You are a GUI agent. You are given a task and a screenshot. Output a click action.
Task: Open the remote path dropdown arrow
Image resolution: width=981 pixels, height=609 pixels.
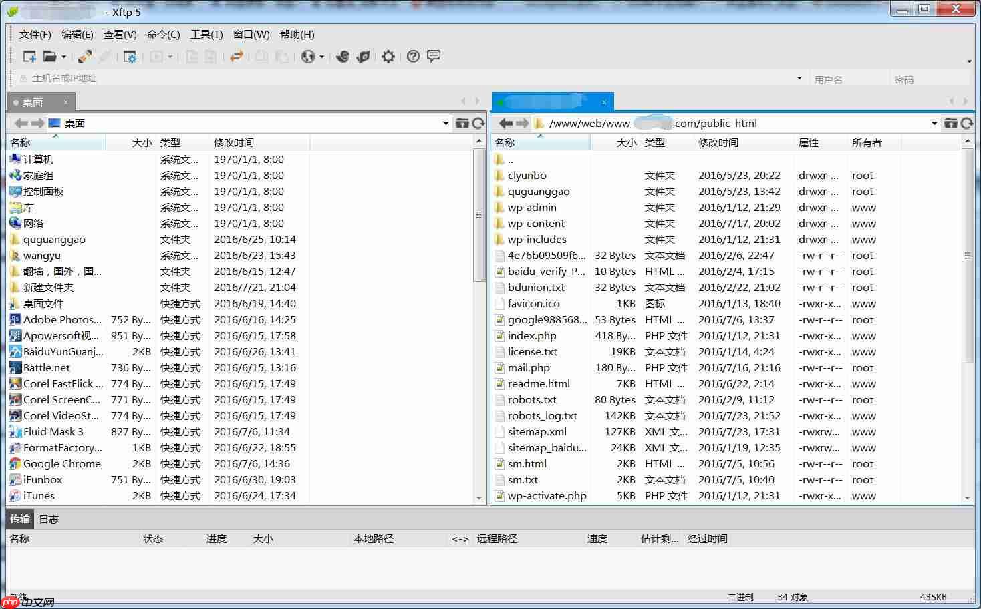(x=934, y=123)
